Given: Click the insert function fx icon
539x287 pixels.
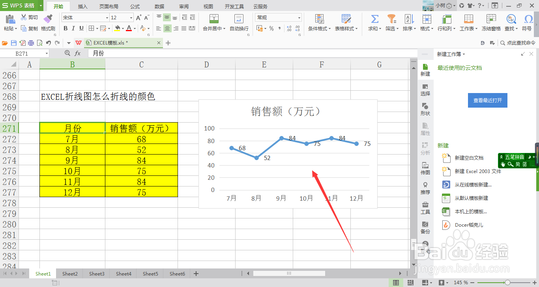Looking at the screenshot, I should (x=78, y=53).
